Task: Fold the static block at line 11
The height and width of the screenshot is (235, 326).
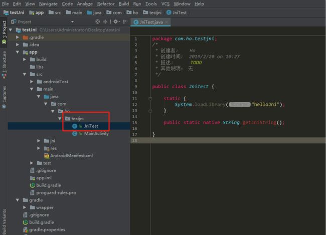Action: [150, 99]
